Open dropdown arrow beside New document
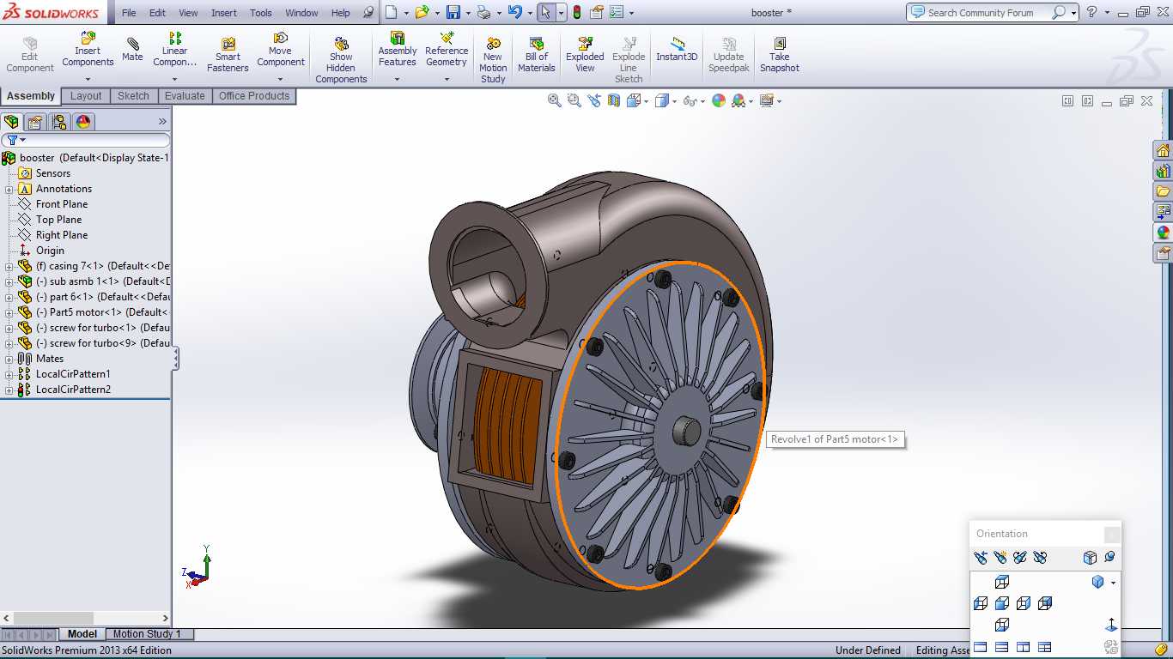Viewport: 1173px width, 659px height. tap(406, 13)
